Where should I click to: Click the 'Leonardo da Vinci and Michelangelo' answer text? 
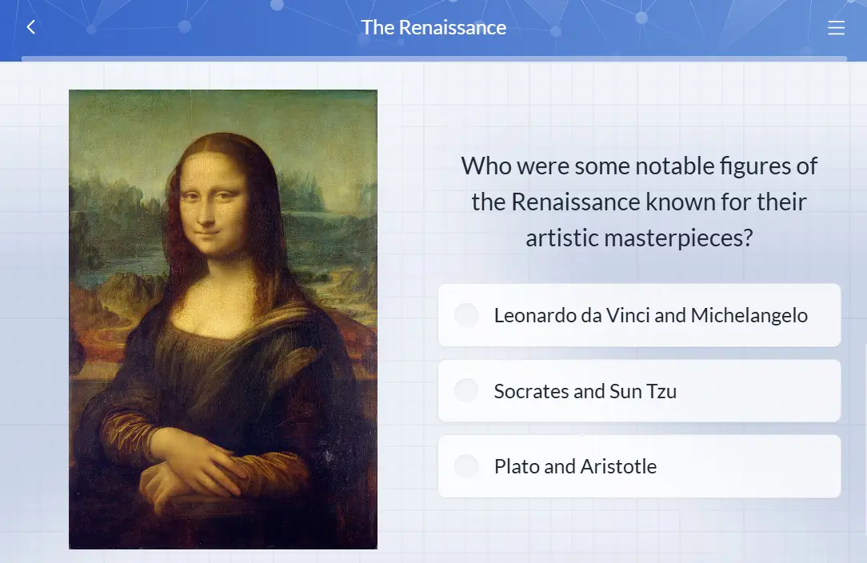click(650, 315)
